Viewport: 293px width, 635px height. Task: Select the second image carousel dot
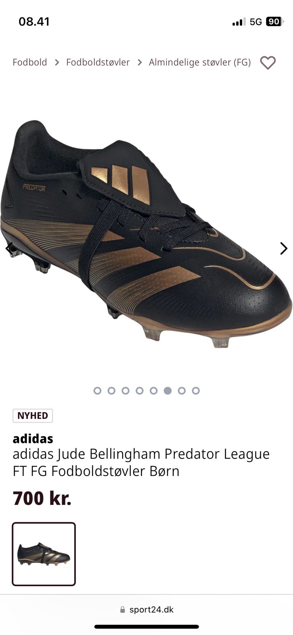pos(111,391)
